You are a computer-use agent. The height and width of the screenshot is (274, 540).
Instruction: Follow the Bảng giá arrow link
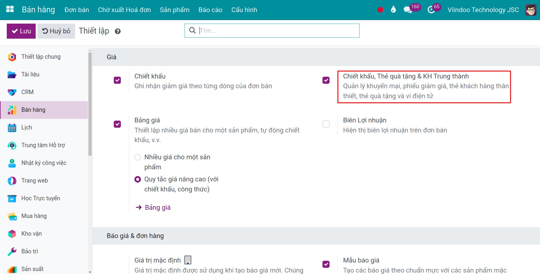(157, 207)
